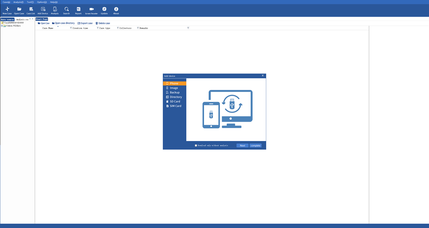
Task: Open the Tool menu
Action: [x=30, y=2]
